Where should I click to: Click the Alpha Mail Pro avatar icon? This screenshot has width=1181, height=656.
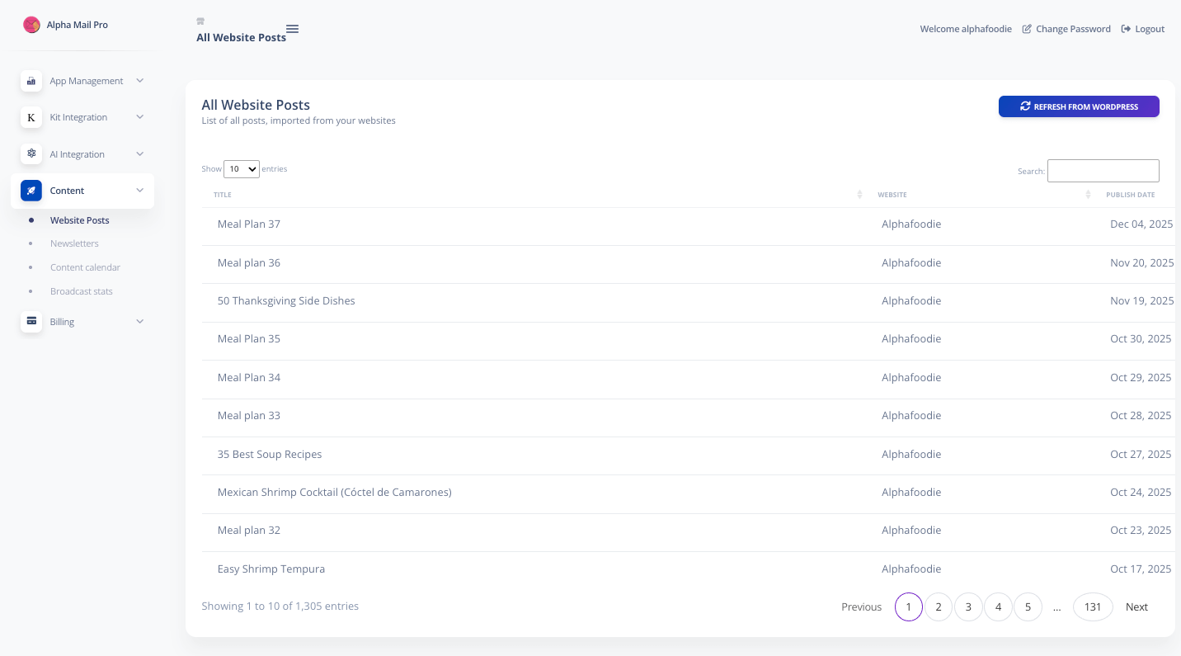coord(31,25)
